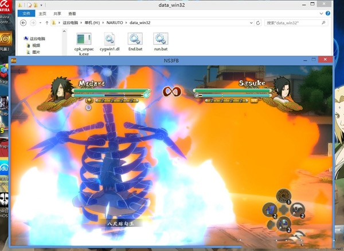Click Madara's blue chakra bar
The height and width of the screenshot is (251, 344).
coord(108,95)
